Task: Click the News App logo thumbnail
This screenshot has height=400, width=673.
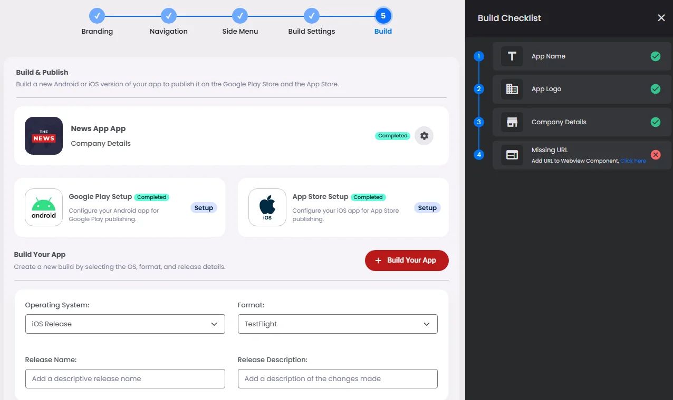Action: (43, 136)
